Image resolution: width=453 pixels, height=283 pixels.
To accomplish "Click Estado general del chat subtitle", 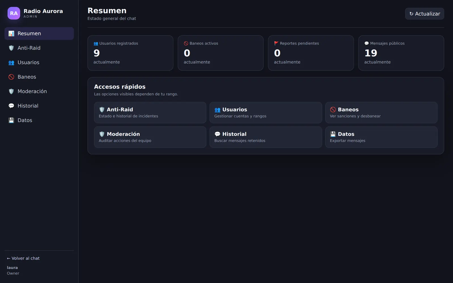I will click(x=112, y=18).
